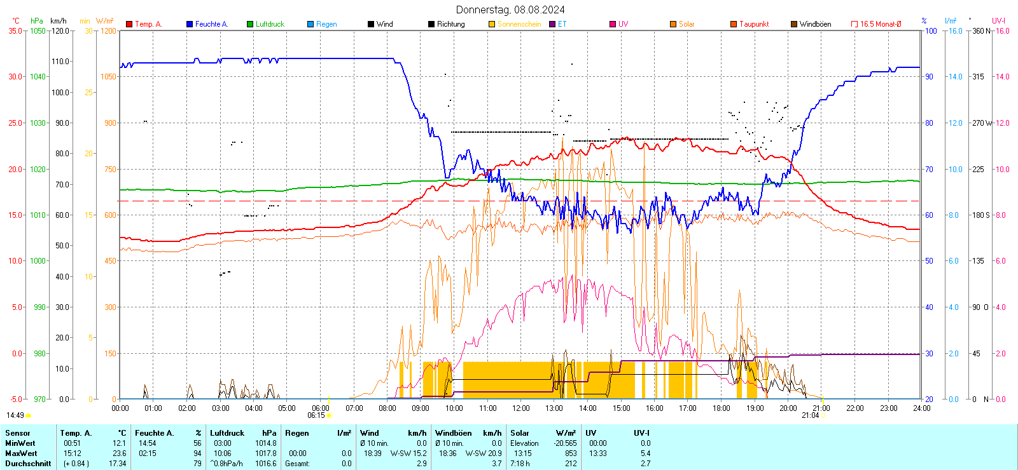Click the 12:00 label on time axis
This screenshot has height=470, width=1018.
click(521, 408)
